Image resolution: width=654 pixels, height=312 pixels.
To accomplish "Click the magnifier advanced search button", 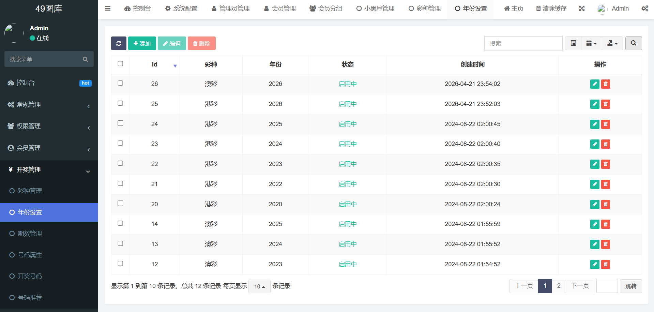I will (x=633, y=43).
